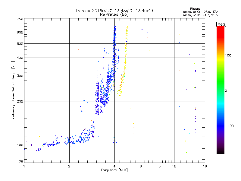Click the y-axis tick label '600'
This screenshot has height=181, width=241.
tap(20, 32)
